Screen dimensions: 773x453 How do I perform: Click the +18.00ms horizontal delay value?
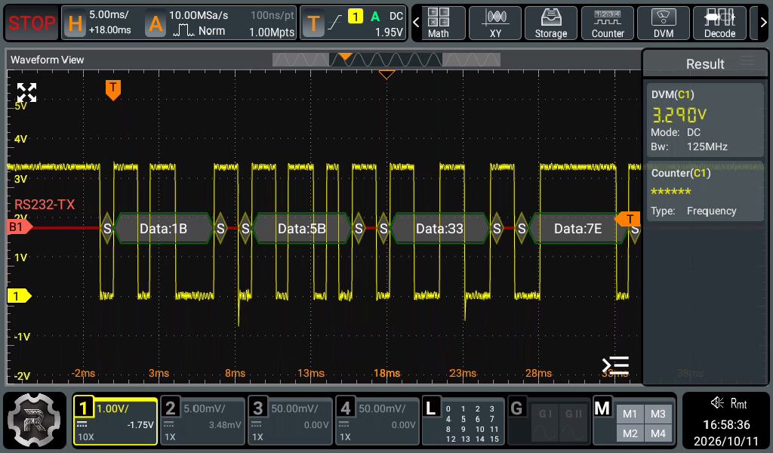110,30
